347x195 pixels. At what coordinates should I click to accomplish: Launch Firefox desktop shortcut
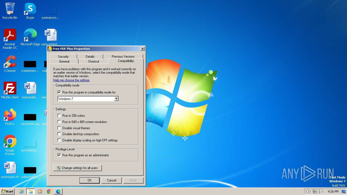click(10, 117)
